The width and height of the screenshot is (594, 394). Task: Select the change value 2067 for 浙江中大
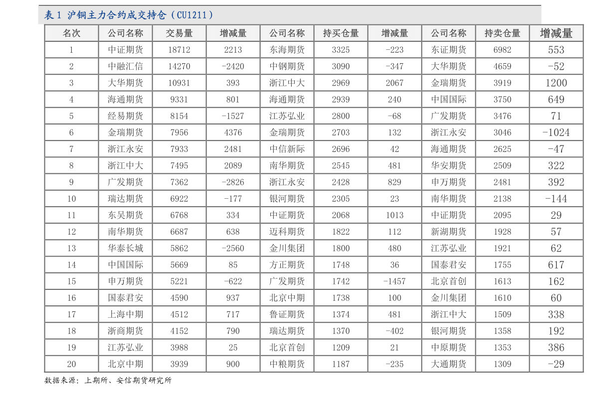coord(395,83)
